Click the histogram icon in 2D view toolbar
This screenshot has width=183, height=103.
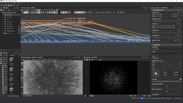coord(101,60)
